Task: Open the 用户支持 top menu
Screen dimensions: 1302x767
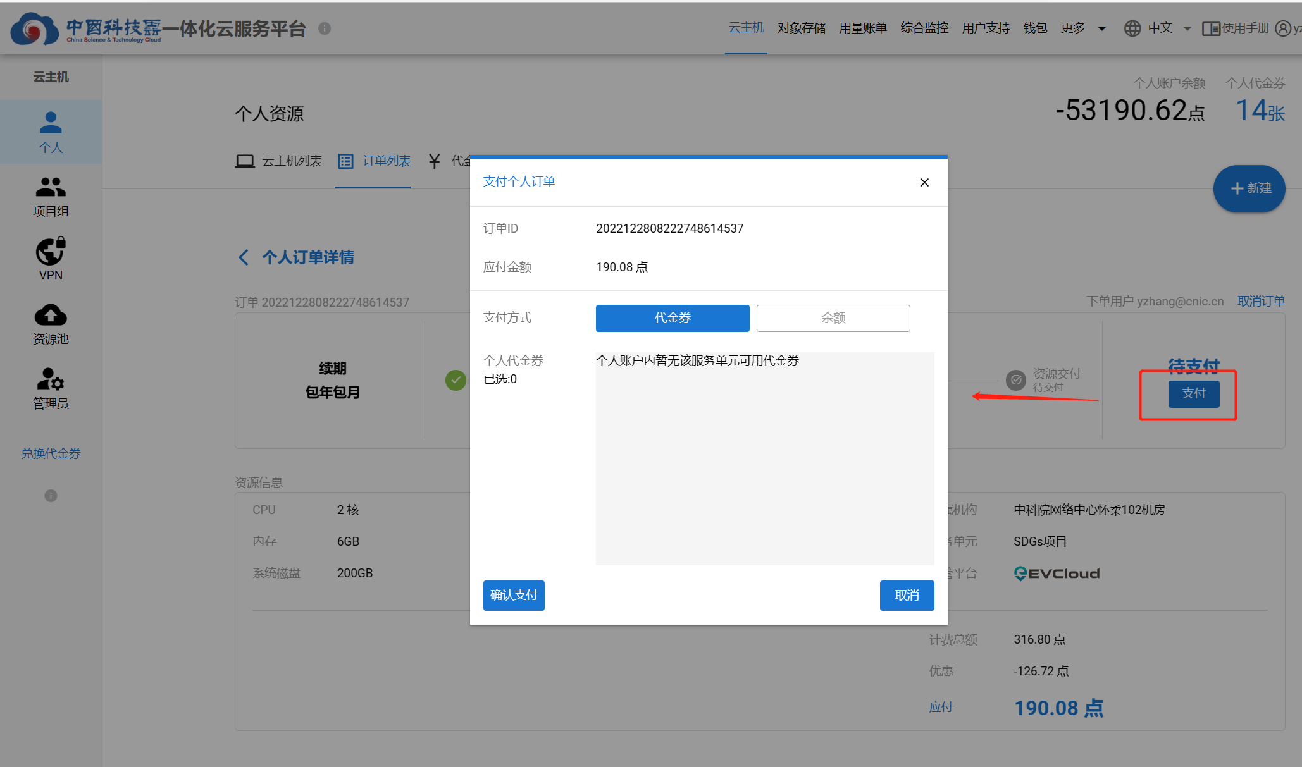Action: (986, 28)
